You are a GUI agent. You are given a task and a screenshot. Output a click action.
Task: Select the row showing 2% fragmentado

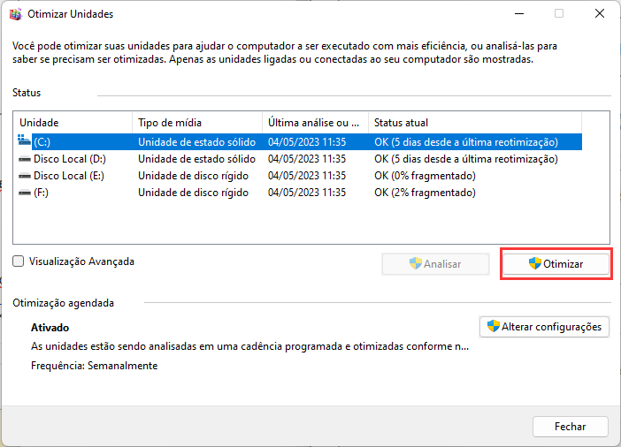tap(425, 193)
